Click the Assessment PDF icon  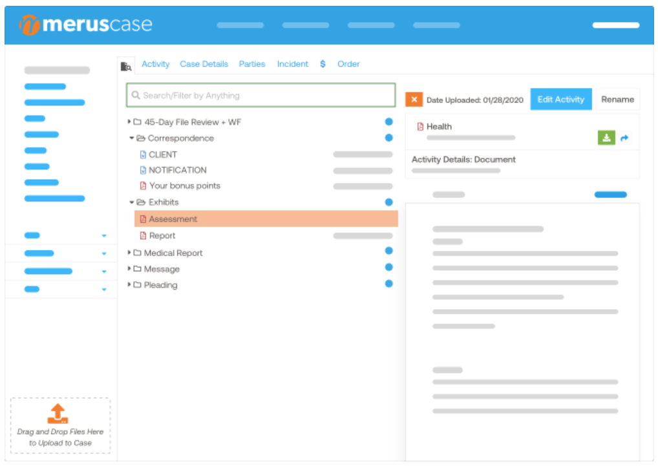click(143, 219)
